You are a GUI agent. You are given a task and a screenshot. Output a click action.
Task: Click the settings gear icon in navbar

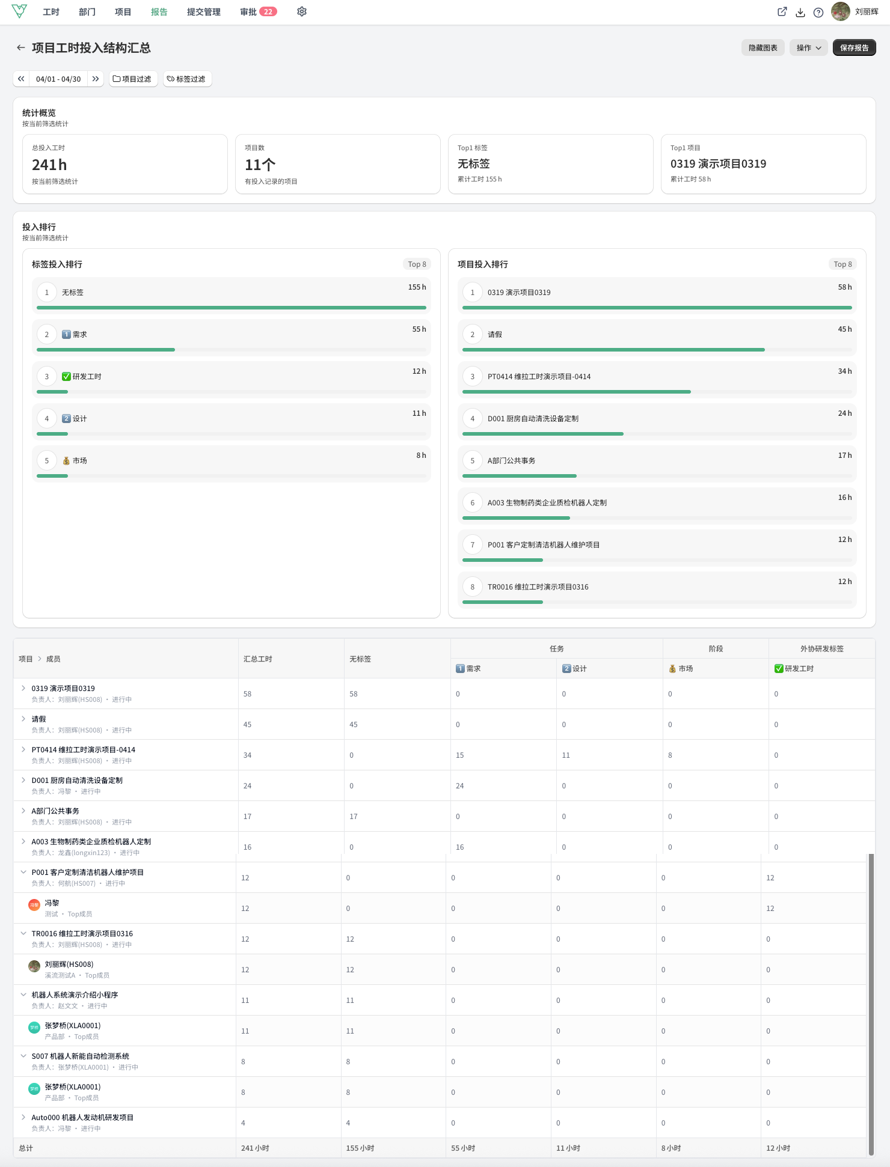302,11
